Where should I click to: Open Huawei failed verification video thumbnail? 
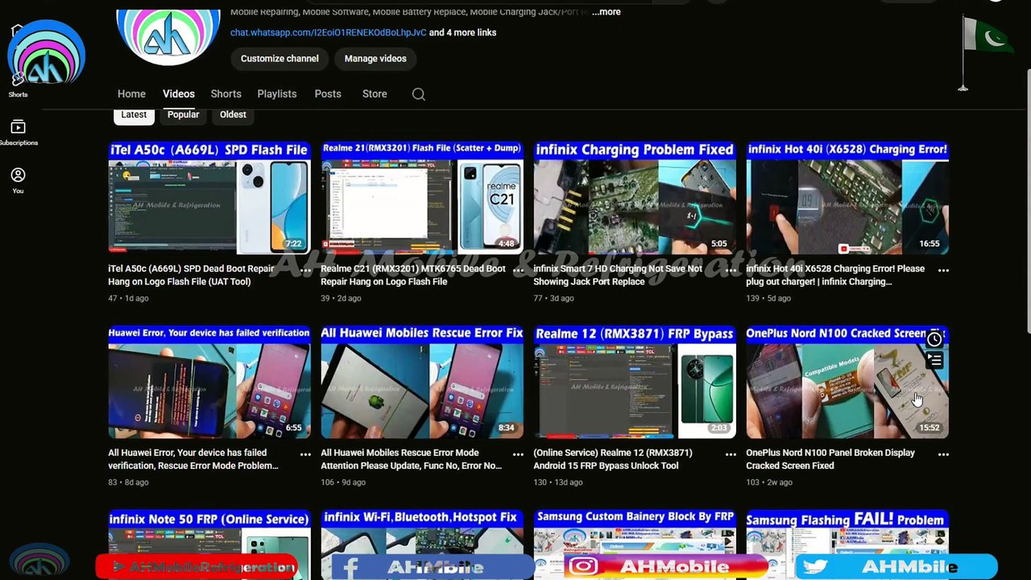tap(209, 382)
